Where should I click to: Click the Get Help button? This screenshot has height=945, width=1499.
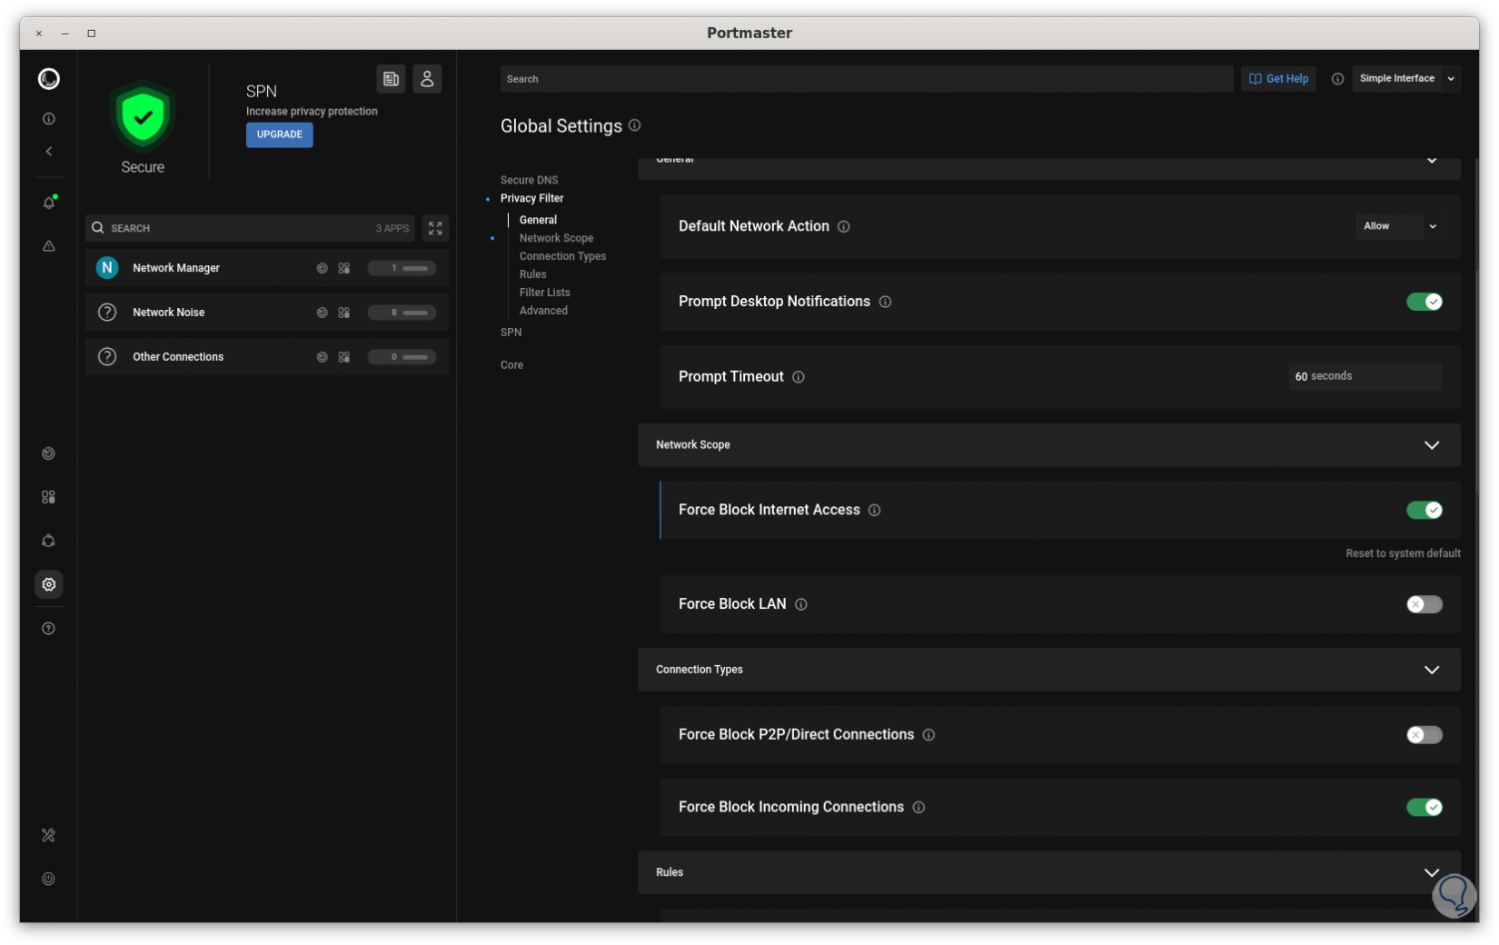[x=1279, y=79]
